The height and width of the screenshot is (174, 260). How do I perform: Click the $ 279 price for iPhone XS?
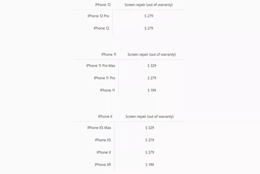[150, 140]
